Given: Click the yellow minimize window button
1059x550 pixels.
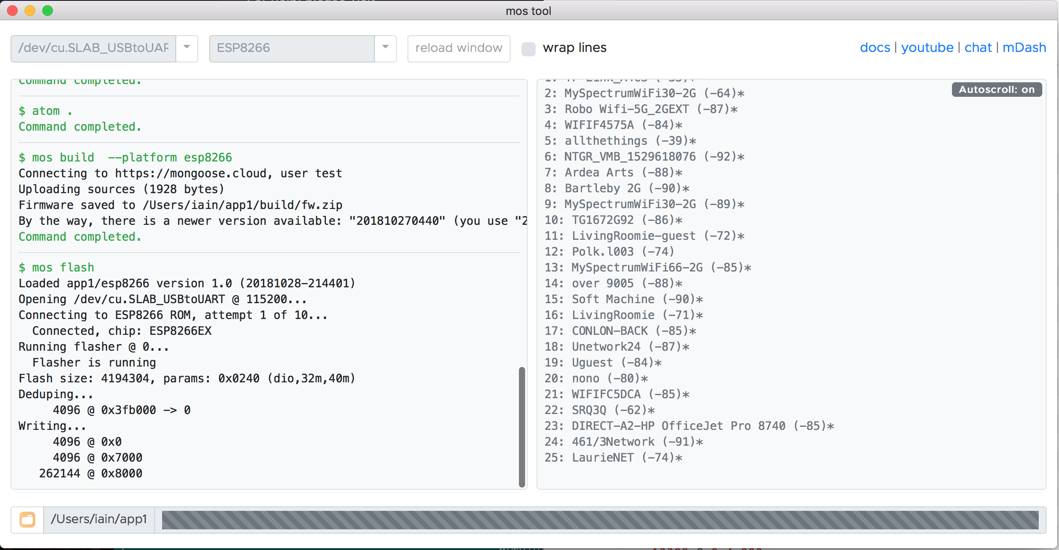Looking at the screenshot, I should pyautogui.click(x=30, y=11).
